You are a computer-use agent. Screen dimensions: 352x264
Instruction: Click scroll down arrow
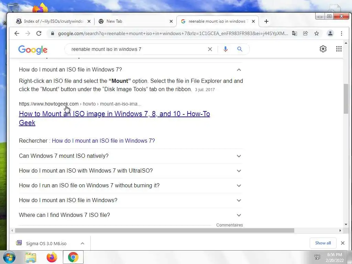(x=346, y=224)
